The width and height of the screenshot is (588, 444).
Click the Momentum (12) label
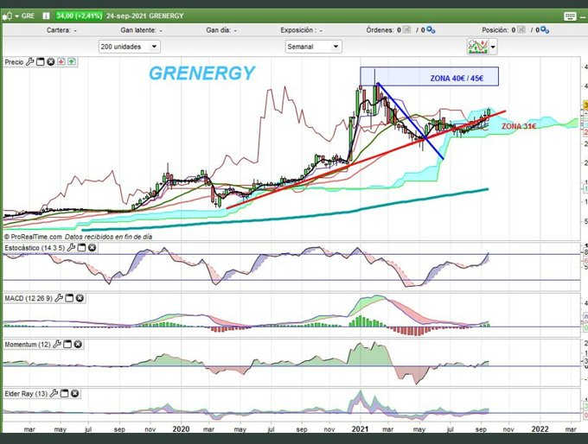[x=28, y=345]
